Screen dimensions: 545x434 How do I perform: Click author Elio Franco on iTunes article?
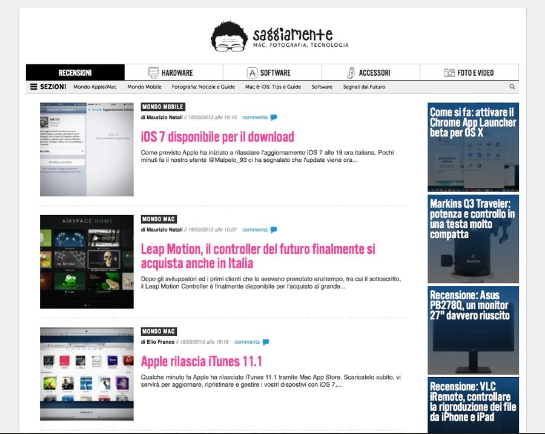click(160, 342)
